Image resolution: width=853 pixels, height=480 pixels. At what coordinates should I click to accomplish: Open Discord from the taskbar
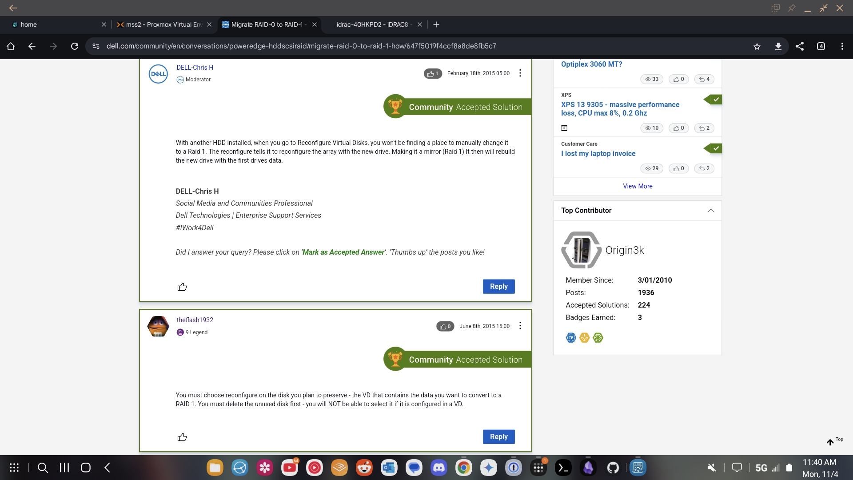pos(439,468)
